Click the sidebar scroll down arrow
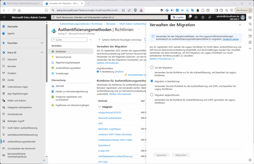Viewport: 254px width, 164px height. (x=47, y=157)
